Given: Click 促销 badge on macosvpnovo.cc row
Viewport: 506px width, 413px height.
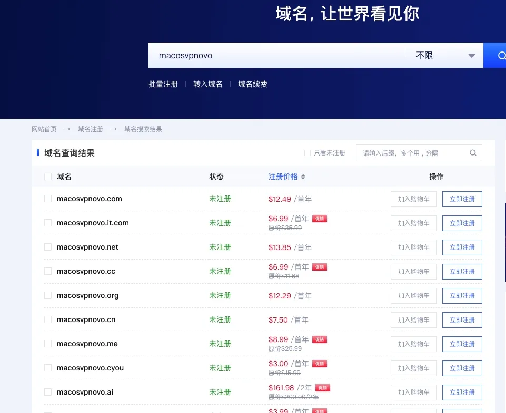Looking at the screenshot, I should [320, 267].
